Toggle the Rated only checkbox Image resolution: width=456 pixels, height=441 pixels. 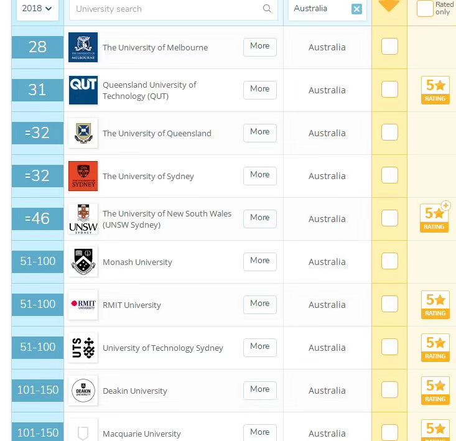[425, 8]
